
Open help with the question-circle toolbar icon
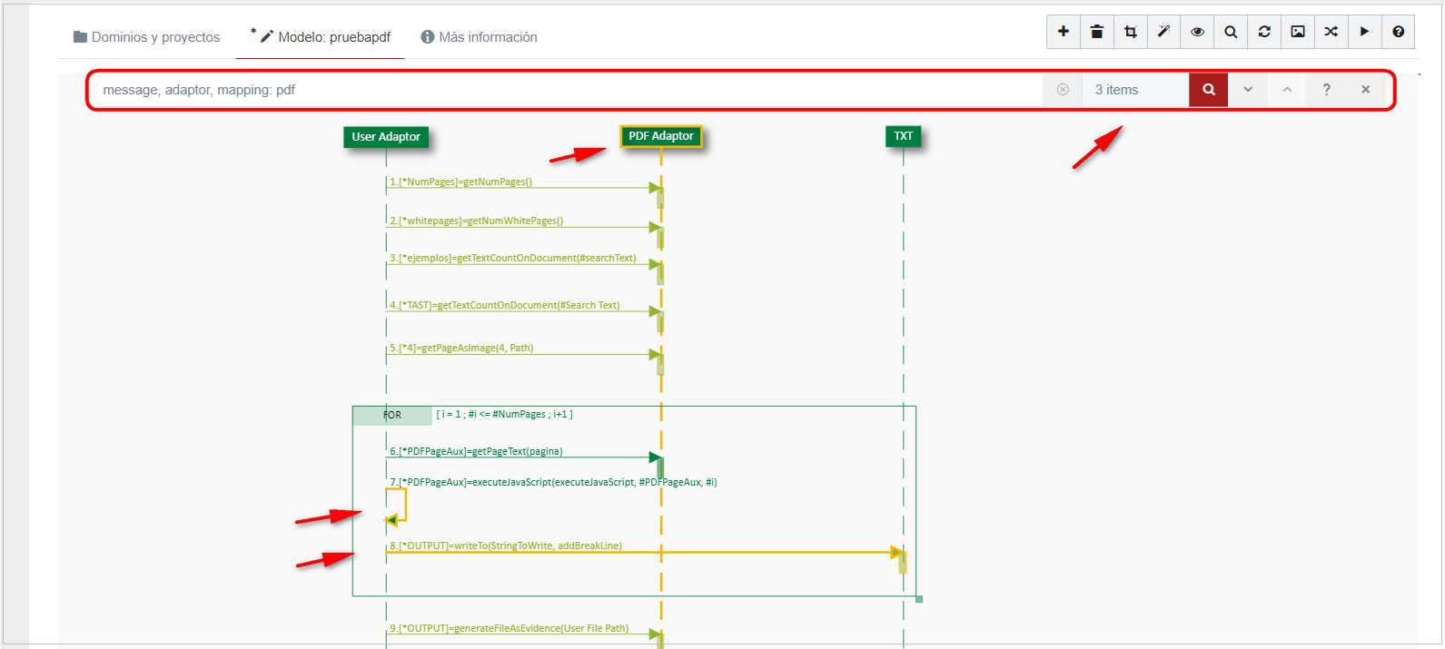[x=1398, y=32]
